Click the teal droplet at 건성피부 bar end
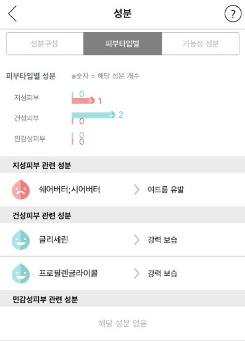Screen dimensions: 245x341 (x=112, y=114)
